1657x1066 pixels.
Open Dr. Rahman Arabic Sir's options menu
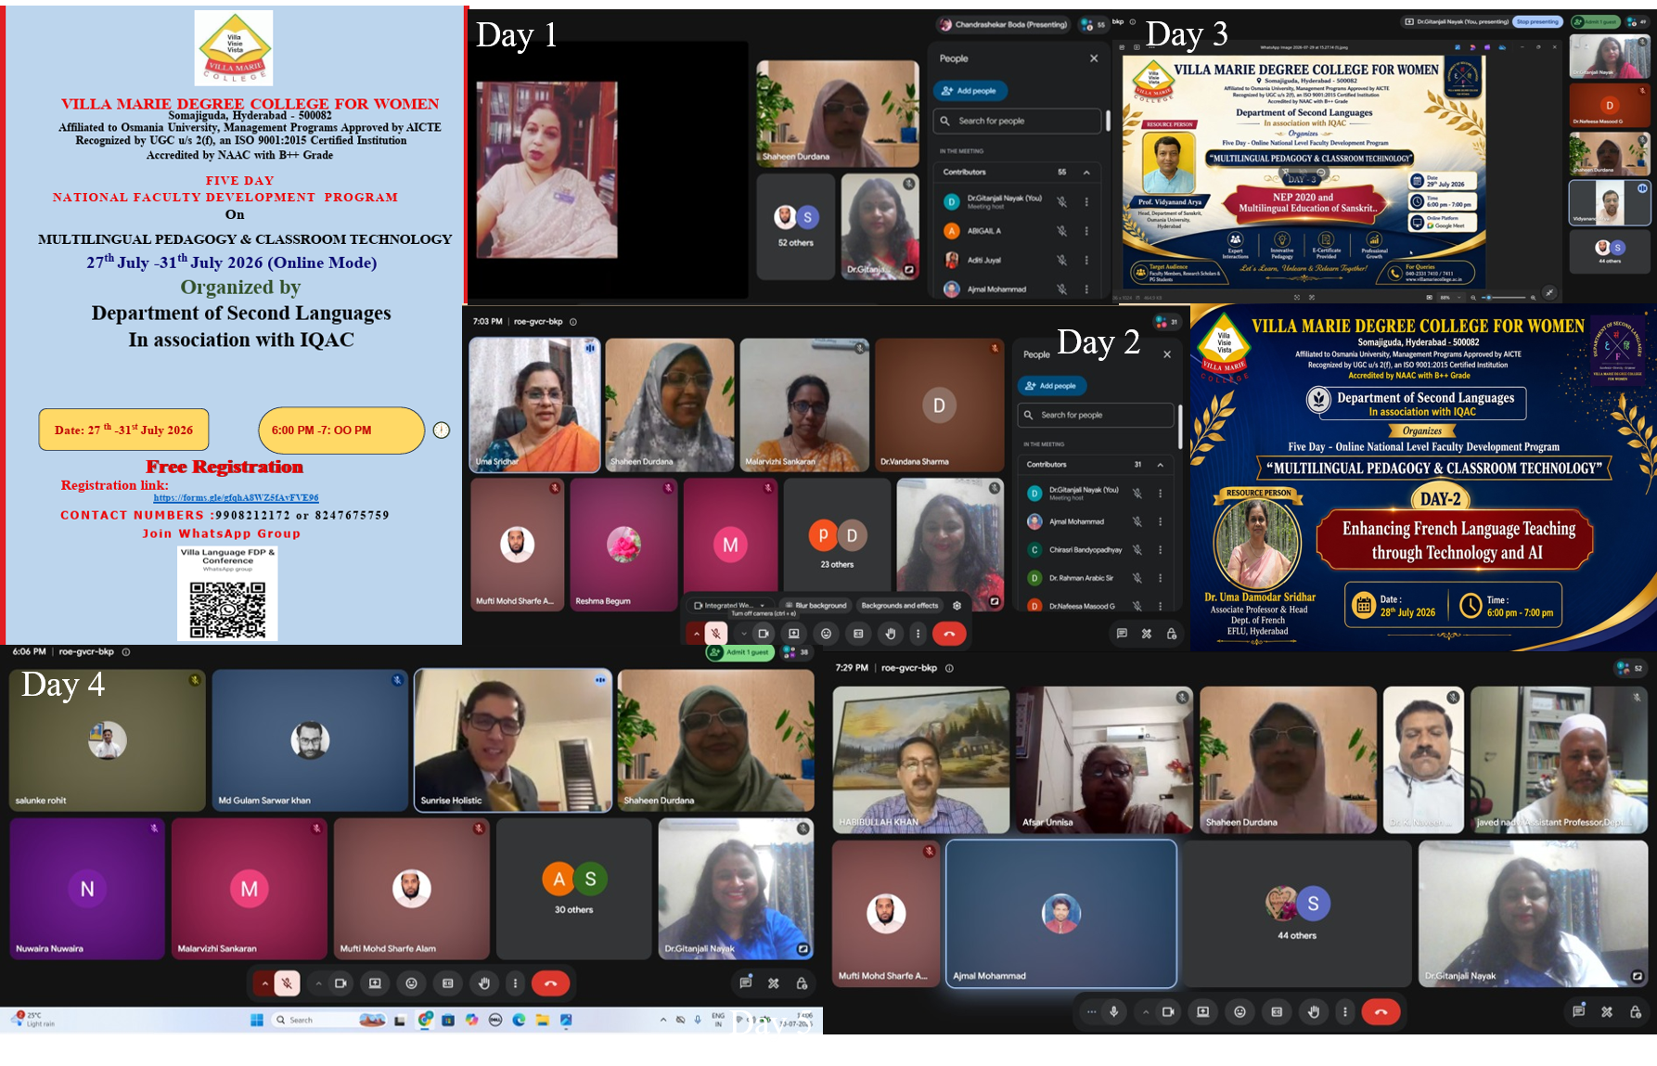coord(1160,578)
